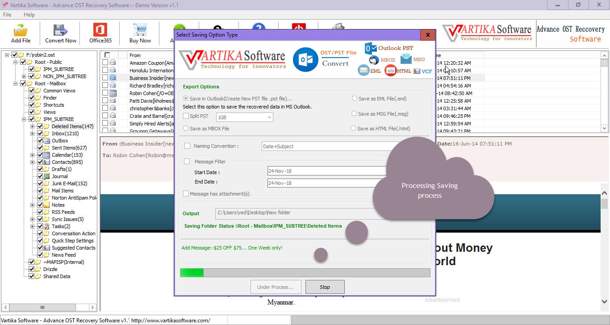This screenshot has width=610, height=325.
Task: Collapse the F:\robin2.ost root node
Action: 7,55
